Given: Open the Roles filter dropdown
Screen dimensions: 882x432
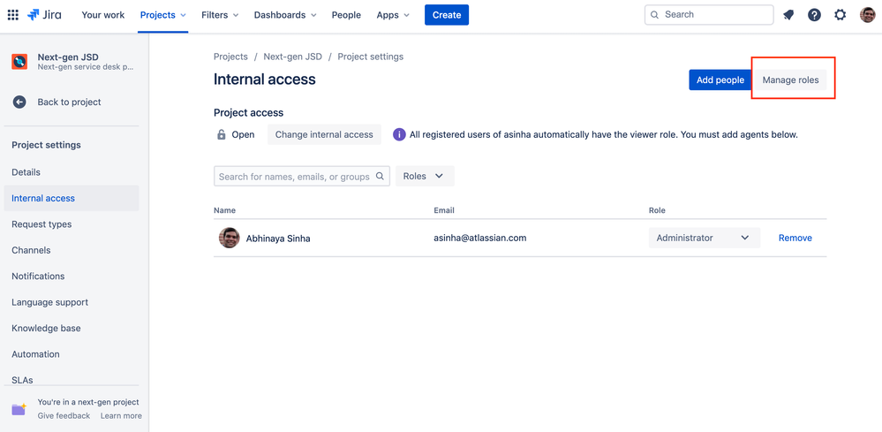Looking at the screenshot, I should coord(425,176).
